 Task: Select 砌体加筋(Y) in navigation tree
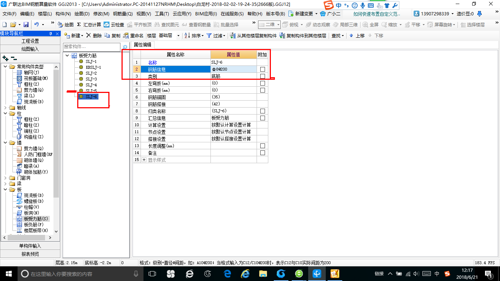tap(32, 172)
